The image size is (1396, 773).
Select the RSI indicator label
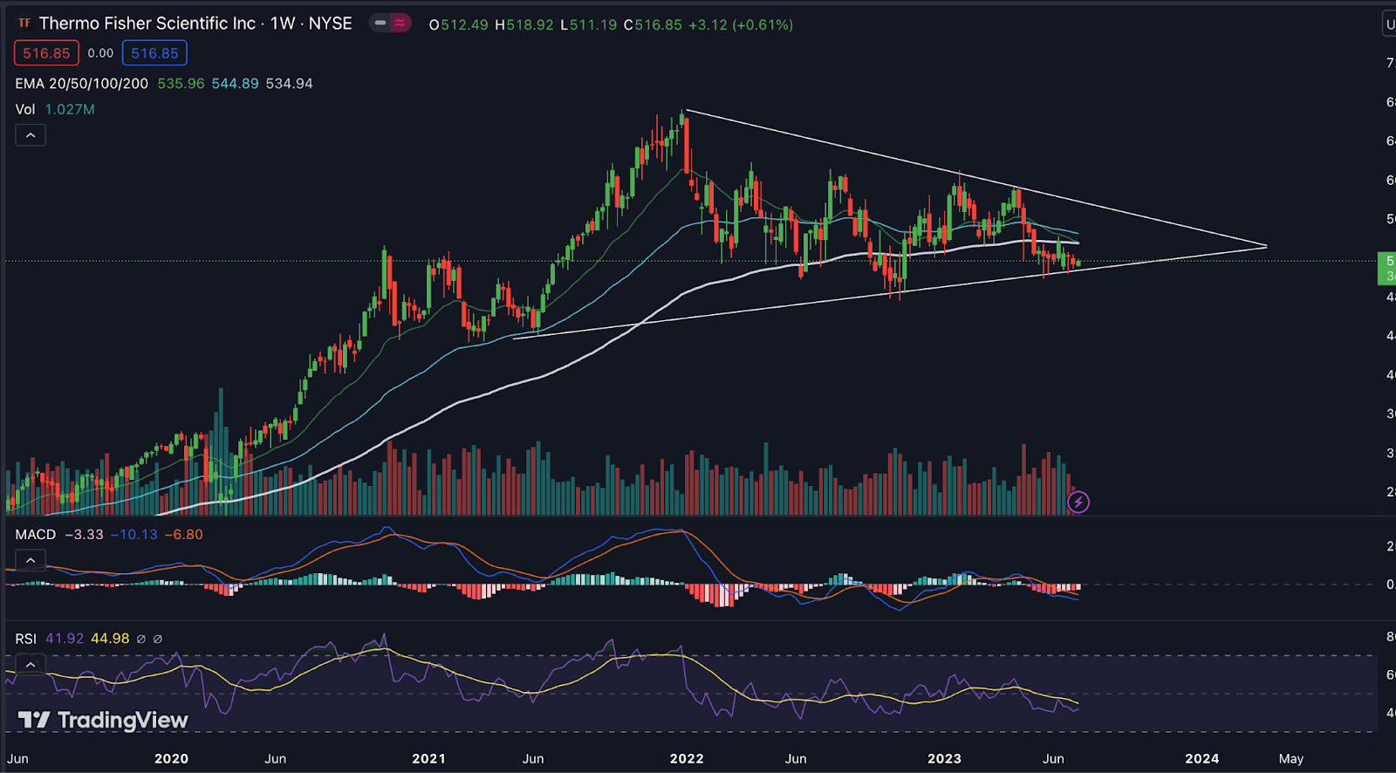coord(25,639)
